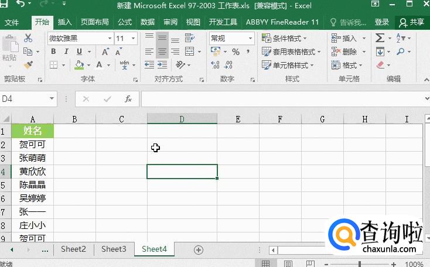Click the percent style icon
Image resolution: width=430 pixels, height=267 pixels.
point(236,52)
